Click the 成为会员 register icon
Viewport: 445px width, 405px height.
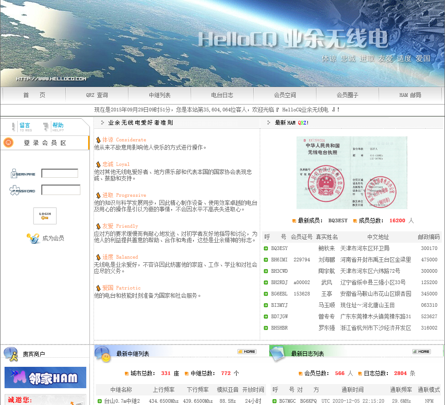coord(33,238)
